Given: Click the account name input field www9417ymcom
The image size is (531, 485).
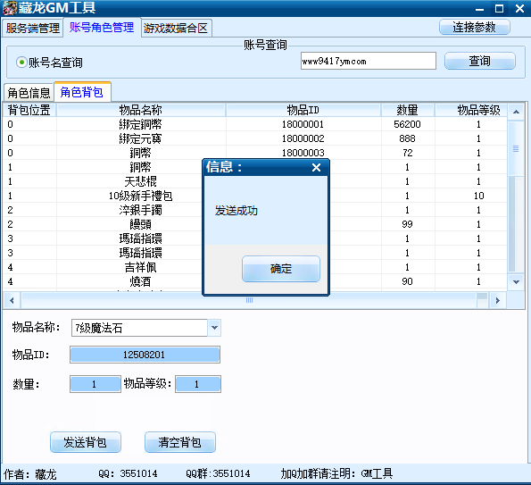Looking at the screenshot, I should (368, 61).
